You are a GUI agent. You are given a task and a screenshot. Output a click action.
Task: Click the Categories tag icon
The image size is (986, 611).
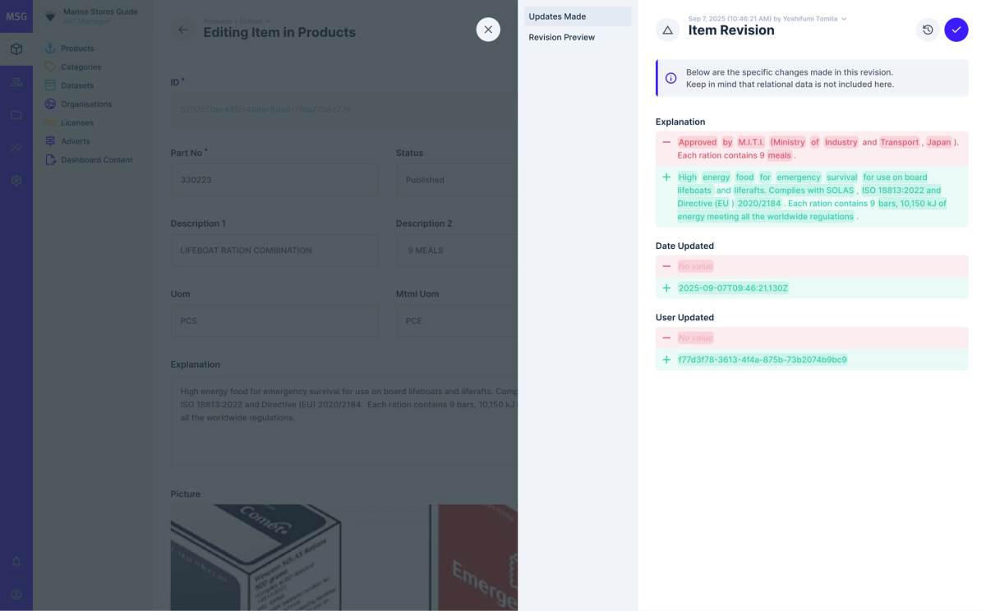[x=50, y=67]
